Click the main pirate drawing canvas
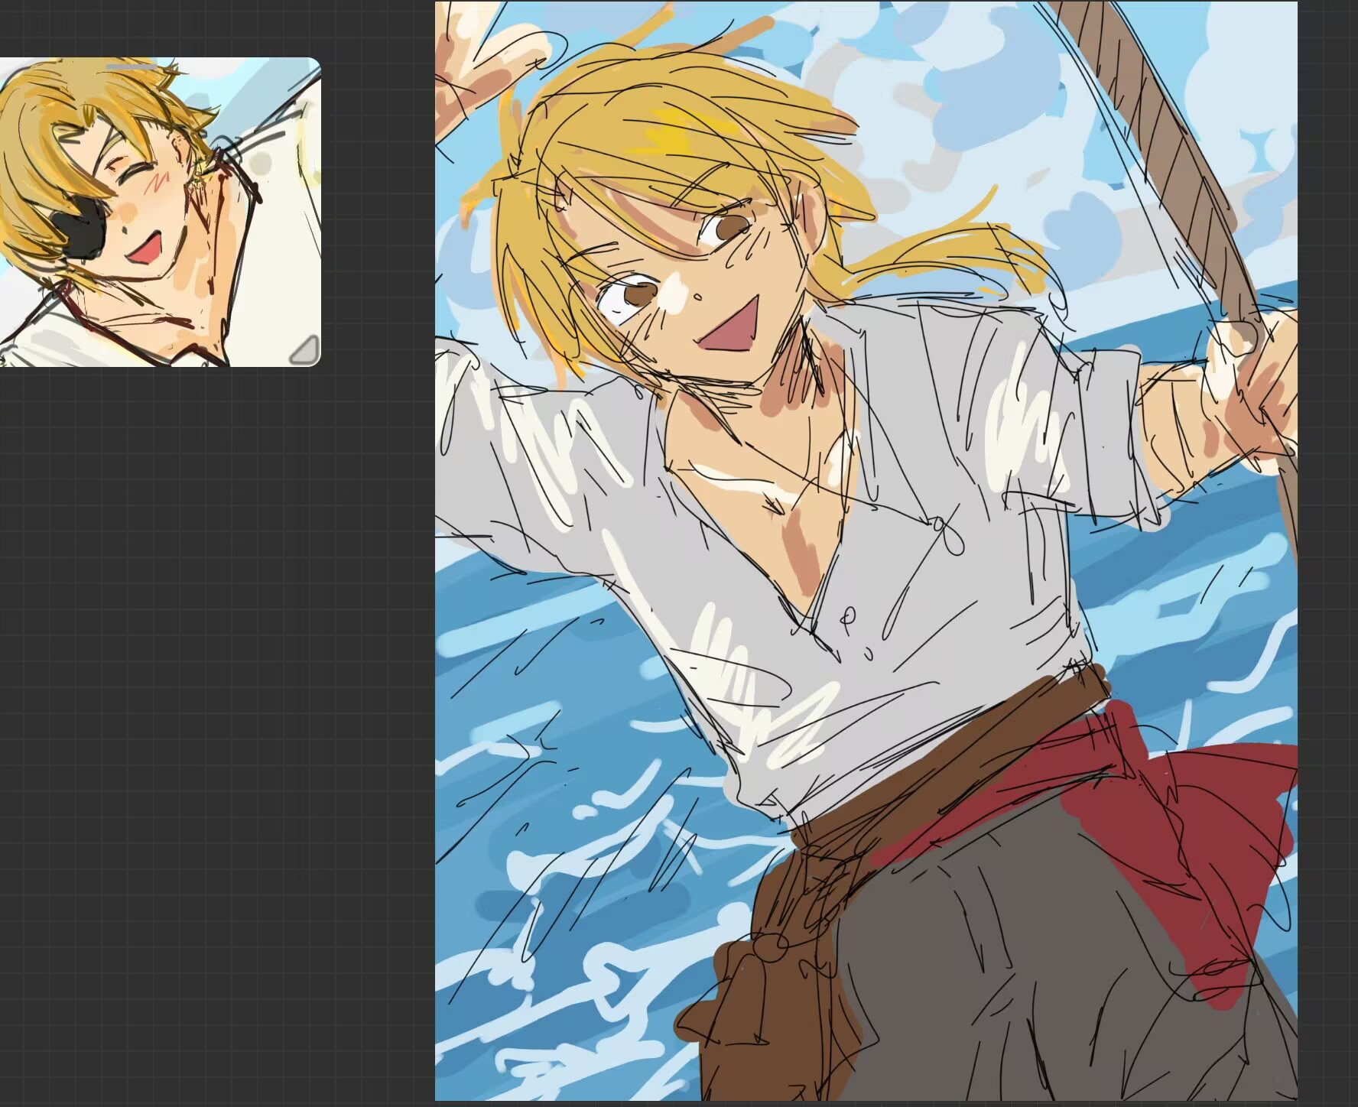 click(866, 551)
